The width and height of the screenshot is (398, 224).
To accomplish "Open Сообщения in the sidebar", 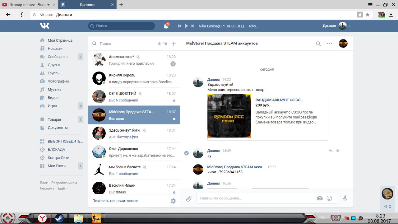I will tap(58, 57).
